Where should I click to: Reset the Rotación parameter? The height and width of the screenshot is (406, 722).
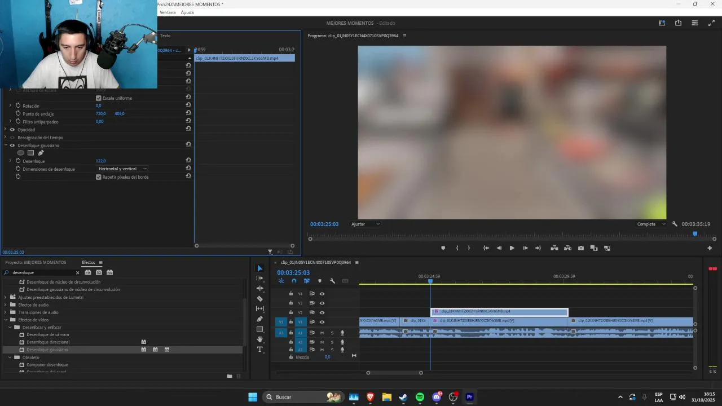point(188,105)
